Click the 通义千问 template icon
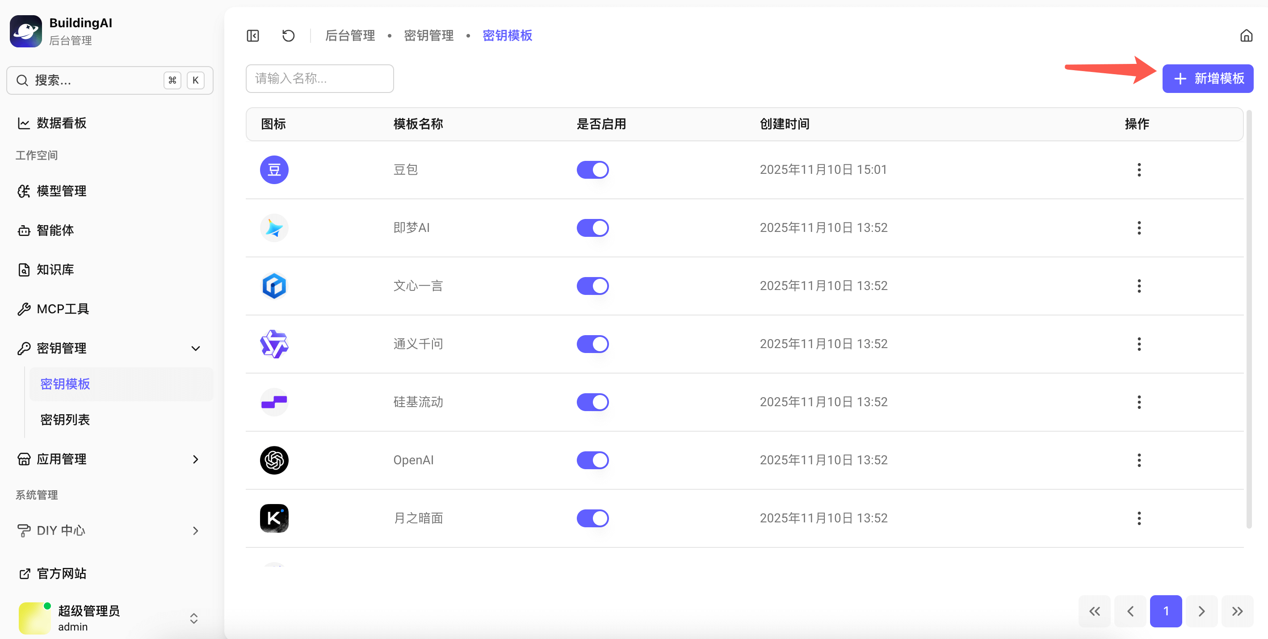The image size is (1268, 639). point(274,344)
